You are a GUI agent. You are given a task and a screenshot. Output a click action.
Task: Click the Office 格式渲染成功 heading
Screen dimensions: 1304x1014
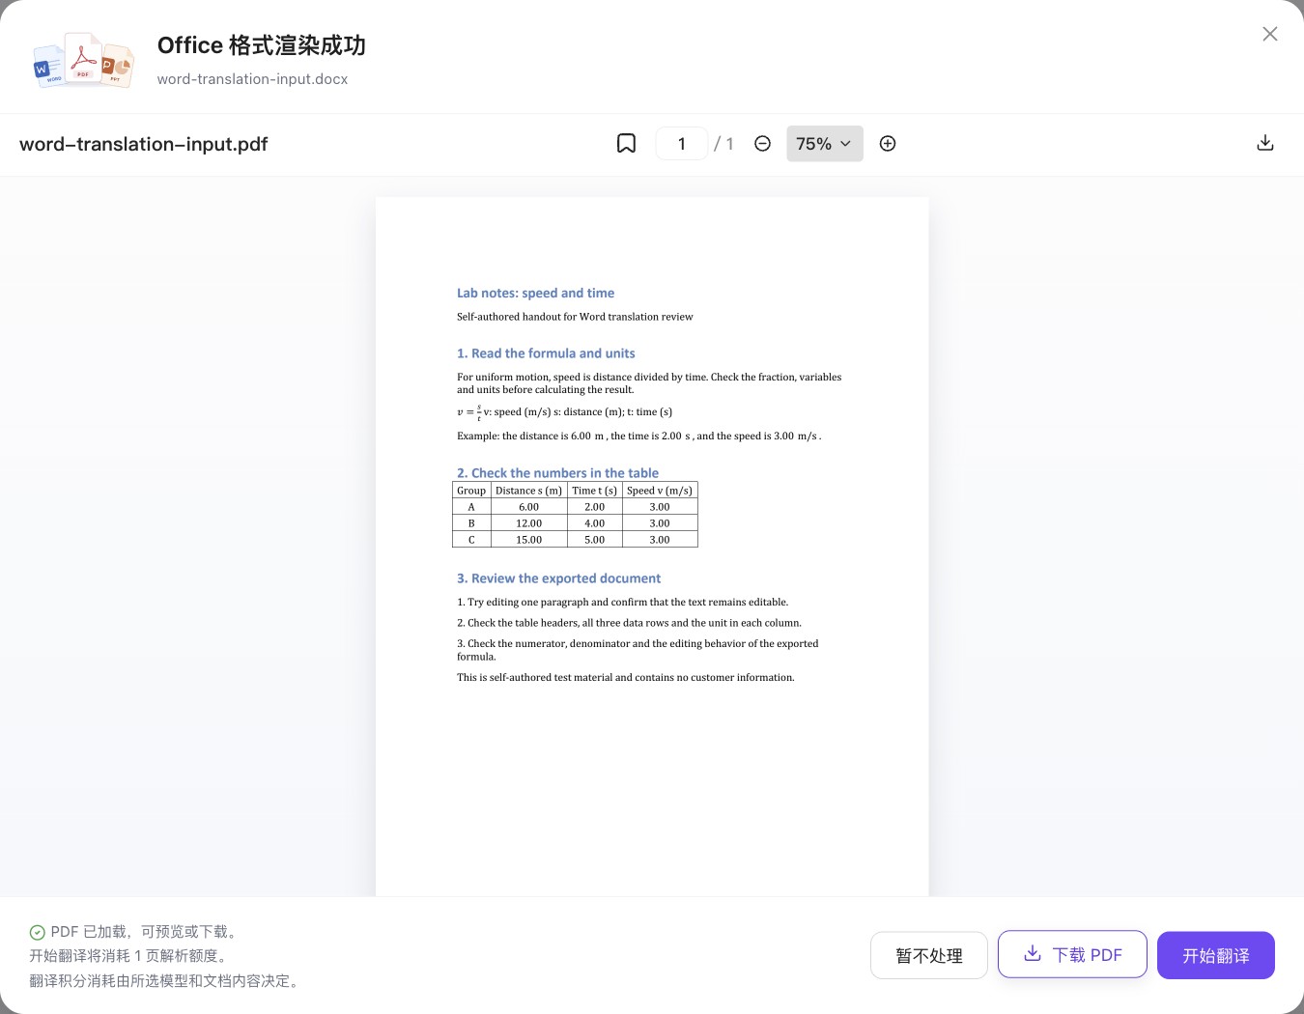tap(262, 45)
